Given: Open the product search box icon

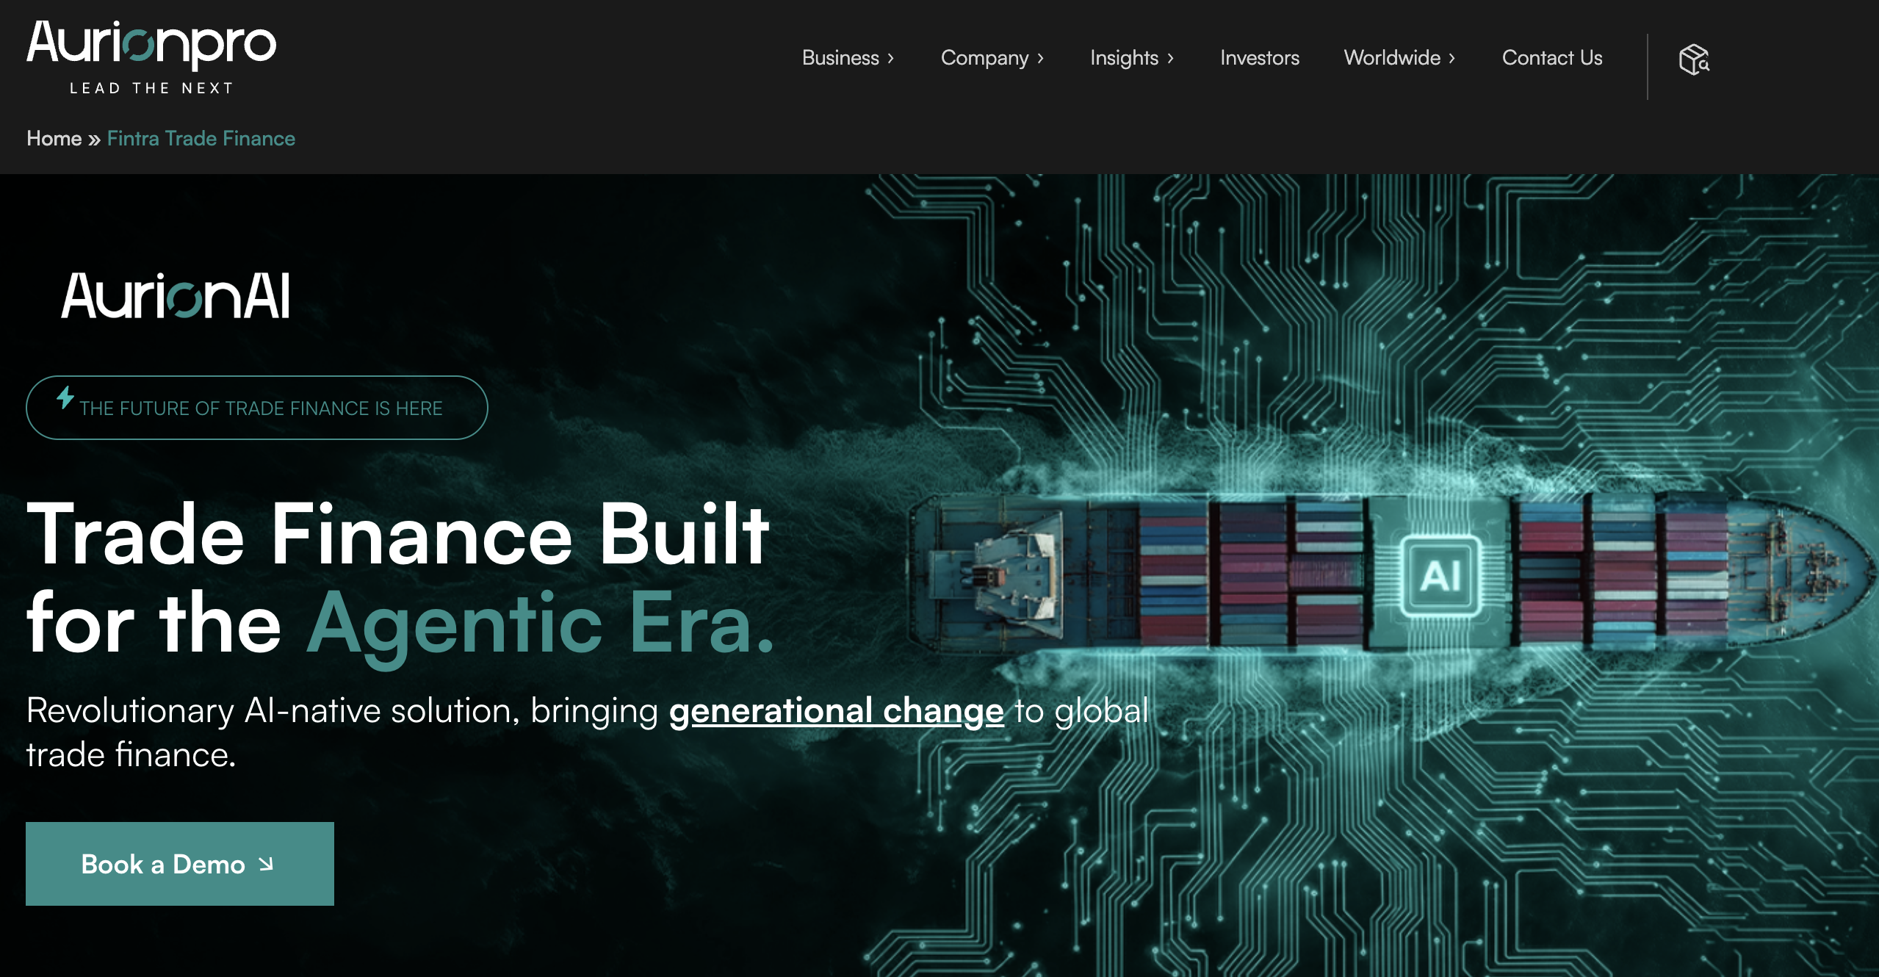Looking at the screenshot, I should 1694,60.
